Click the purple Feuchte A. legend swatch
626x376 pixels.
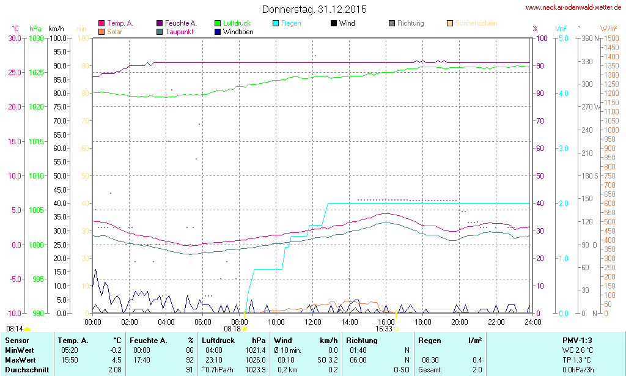pyautogui.click(x=160, y=24)
